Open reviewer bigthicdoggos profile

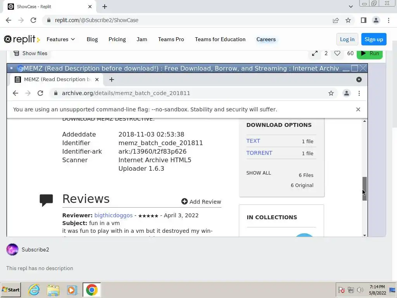tap(114, 215)
